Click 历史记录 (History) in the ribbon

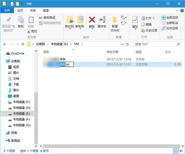149,30
